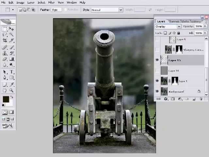Select the Pen tool
This screenshot has width=209, height=157.
[x=5, y=78]
